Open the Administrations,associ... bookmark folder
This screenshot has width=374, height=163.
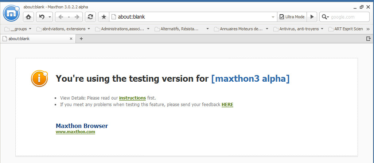[x=122, y=29]
